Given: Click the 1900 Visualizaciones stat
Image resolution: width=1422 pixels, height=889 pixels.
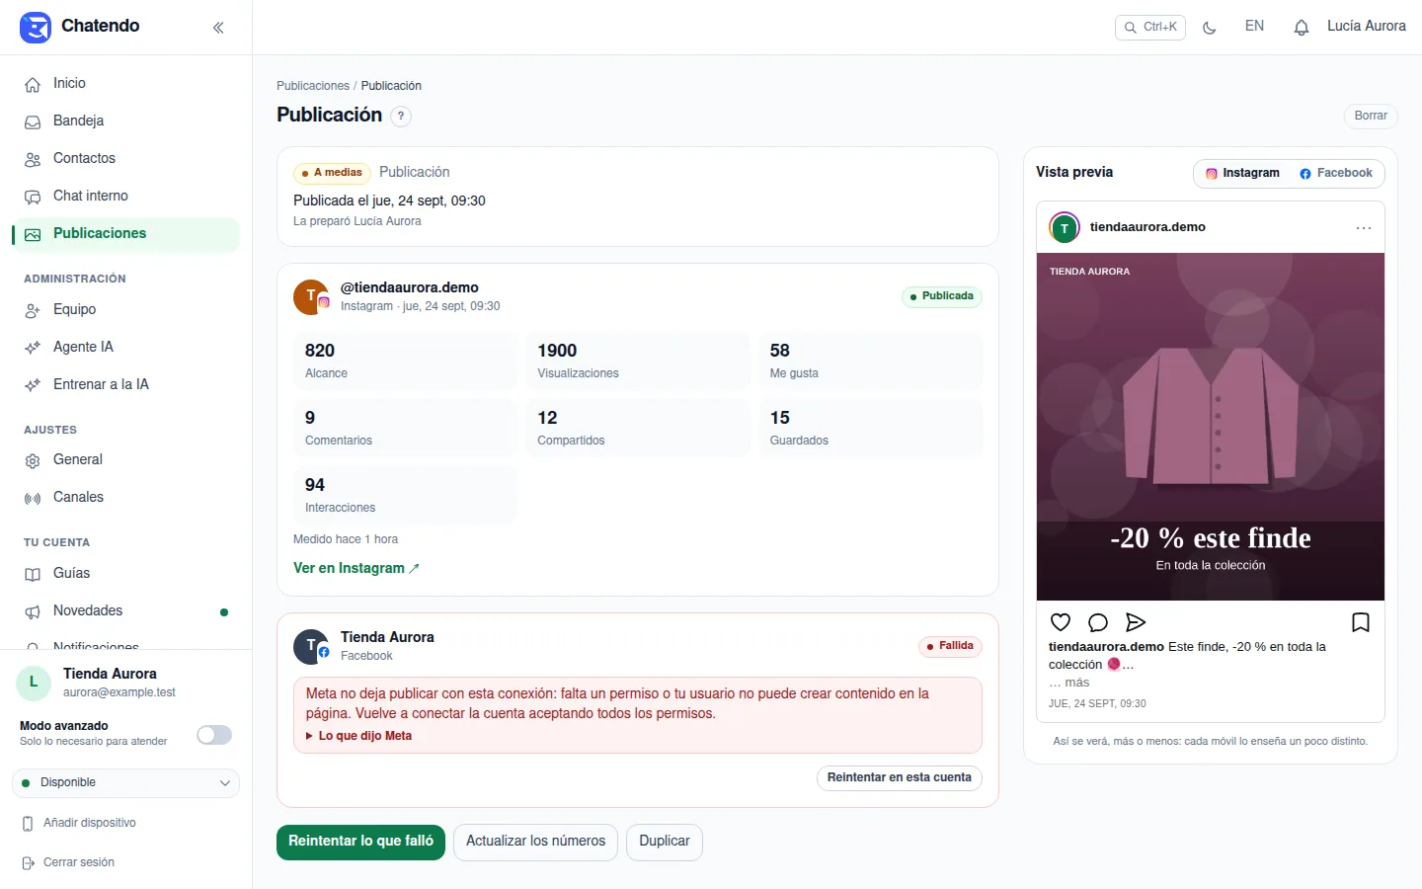Looking at the screenshot, I should pos(638,362).
